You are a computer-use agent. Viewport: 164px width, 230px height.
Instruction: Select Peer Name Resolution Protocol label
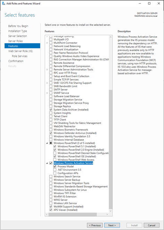pos(71,53)
